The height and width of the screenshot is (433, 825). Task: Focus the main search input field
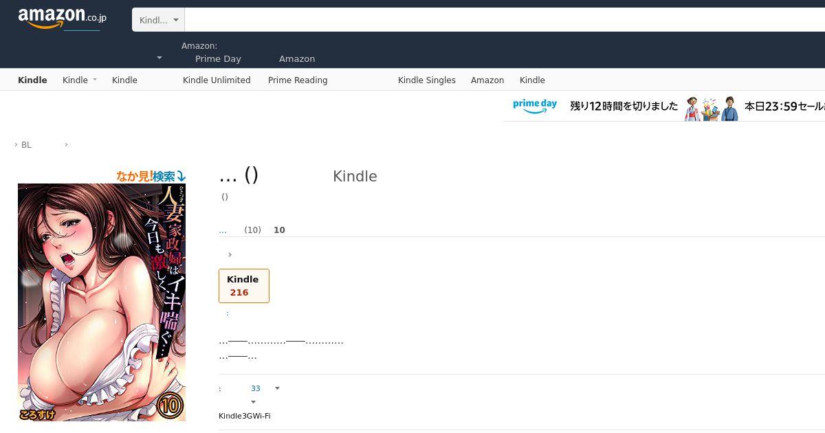[x=505, y=20]
